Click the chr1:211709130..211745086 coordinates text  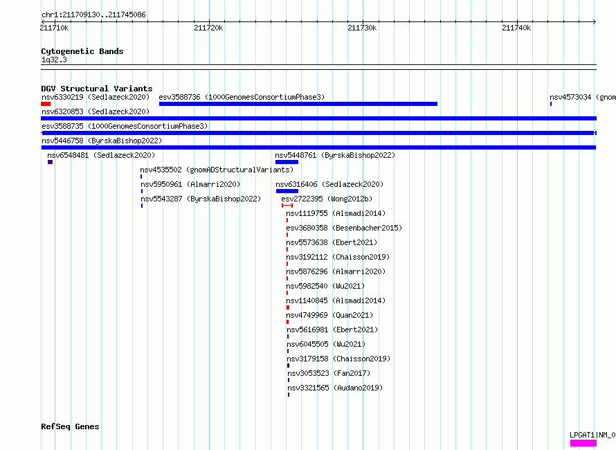click(93, 15)
